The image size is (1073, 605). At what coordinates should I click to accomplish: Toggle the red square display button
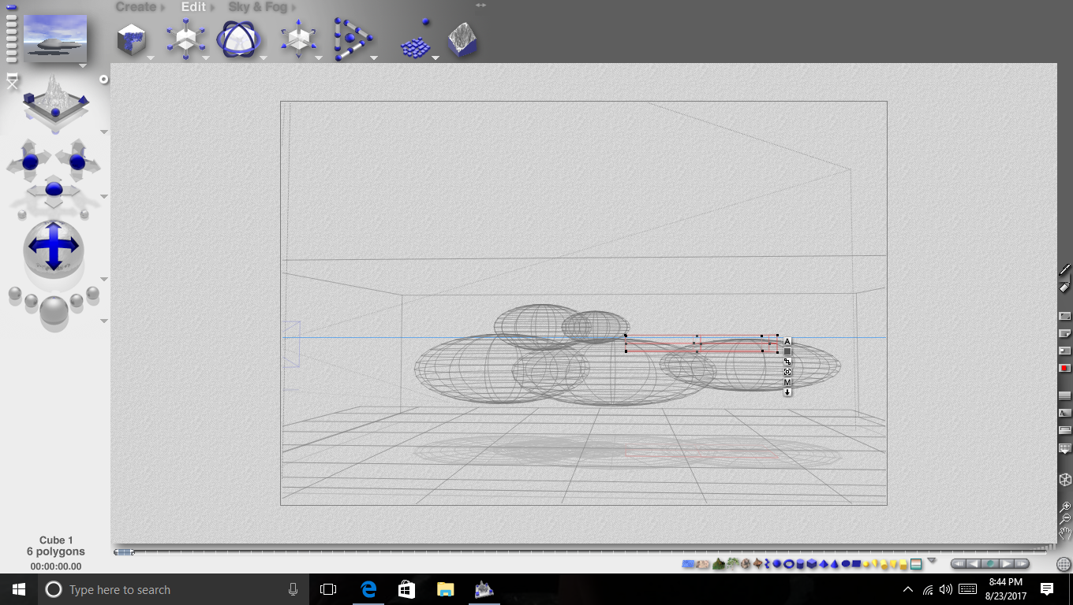pos(1064,368)
